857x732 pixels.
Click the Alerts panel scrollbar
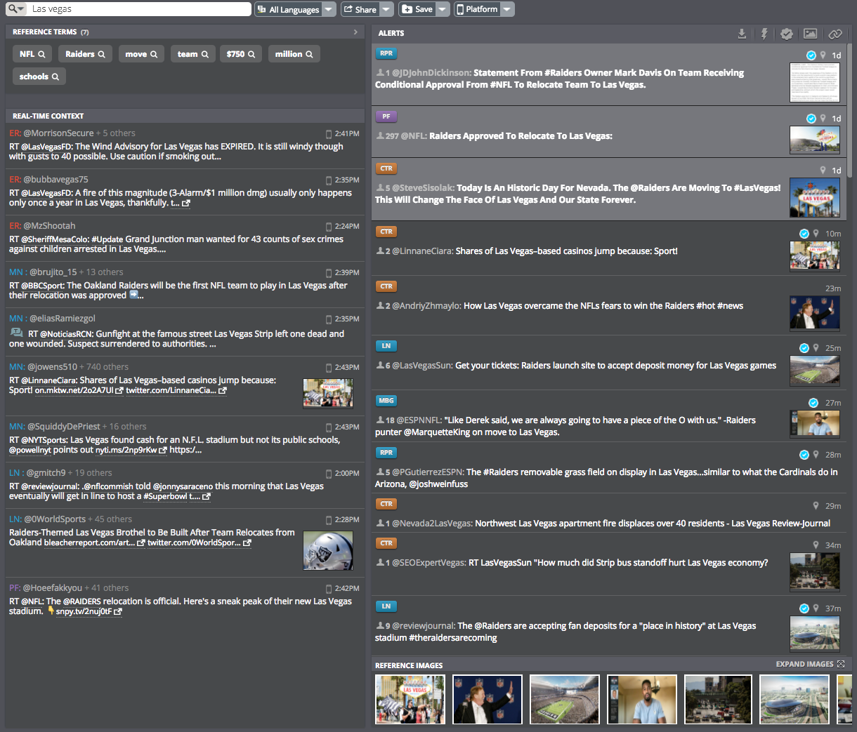pos(849,111)
